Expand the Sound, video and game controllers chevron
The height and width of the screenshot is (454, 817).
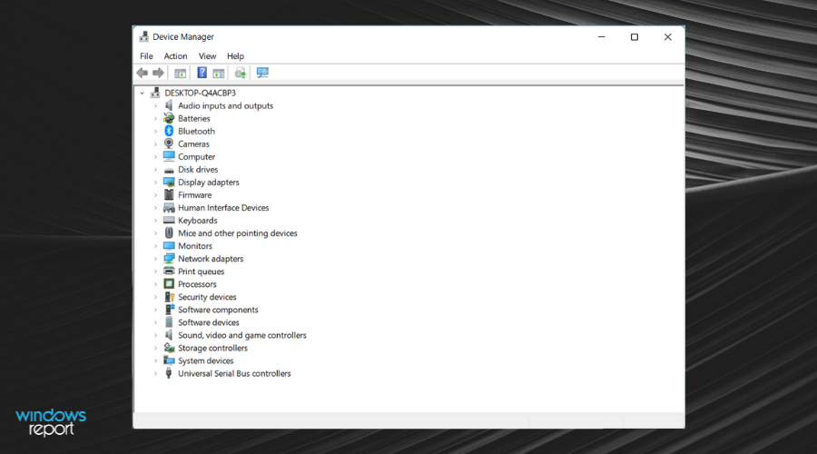(x=155, y=335)
